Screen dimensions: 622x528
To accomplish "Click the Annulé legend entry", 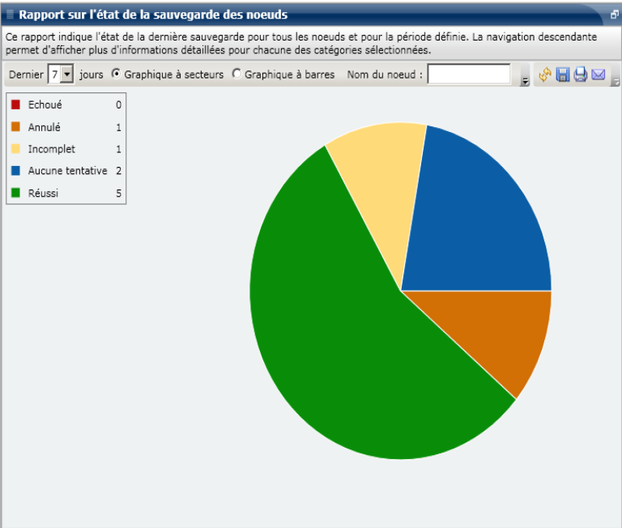I will (44, 127).
